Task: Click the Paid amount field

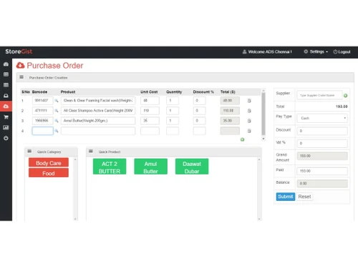Action: pyautogui.click(x=322, y=171)
